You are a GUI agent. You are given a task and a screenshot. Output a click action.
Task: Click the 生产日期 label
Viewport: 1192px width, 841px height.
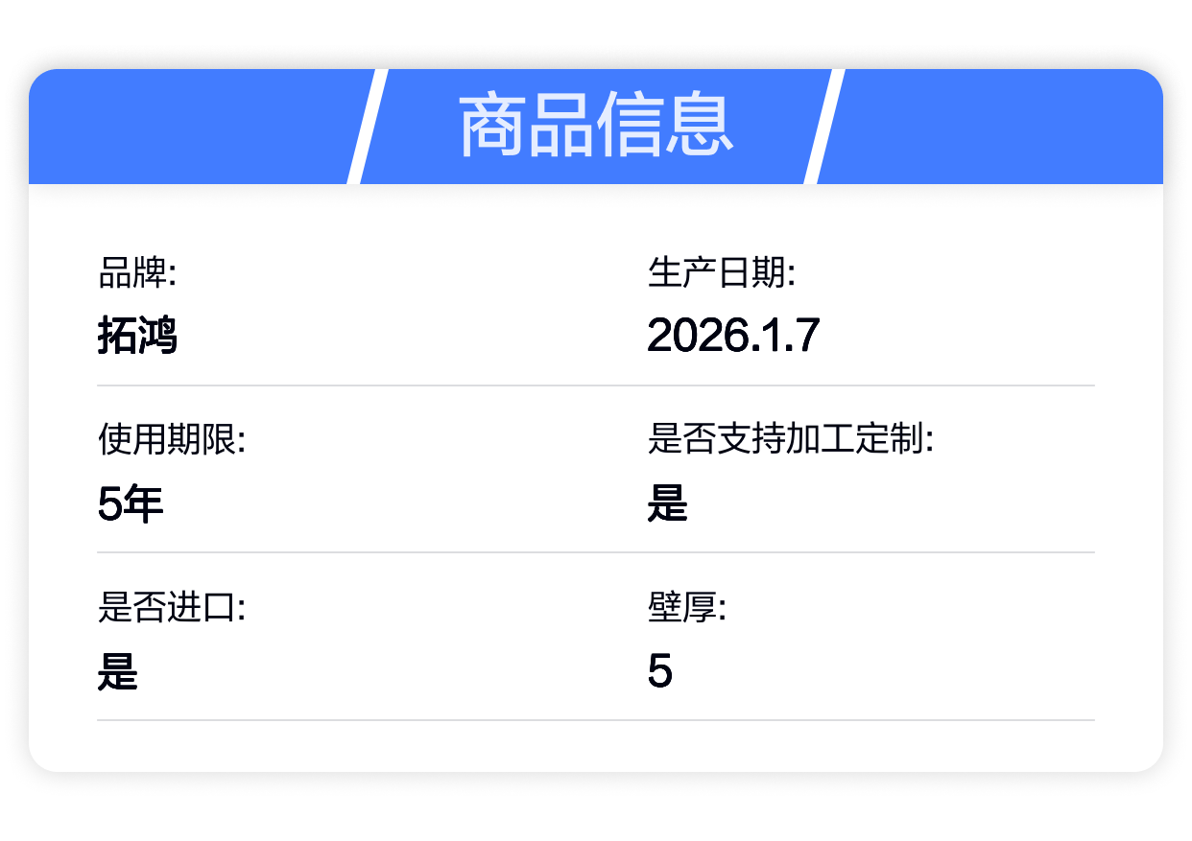tap(722, 274)
